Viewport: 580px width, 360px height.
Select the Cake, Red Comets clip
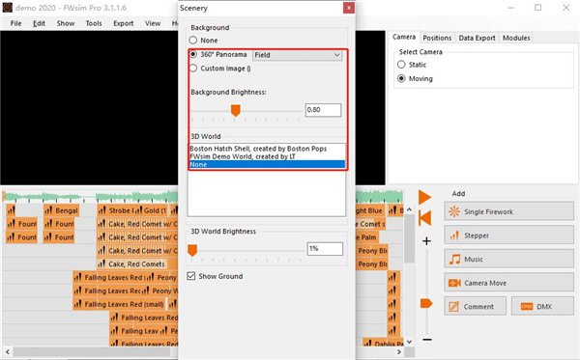click(x=131, y=264)
